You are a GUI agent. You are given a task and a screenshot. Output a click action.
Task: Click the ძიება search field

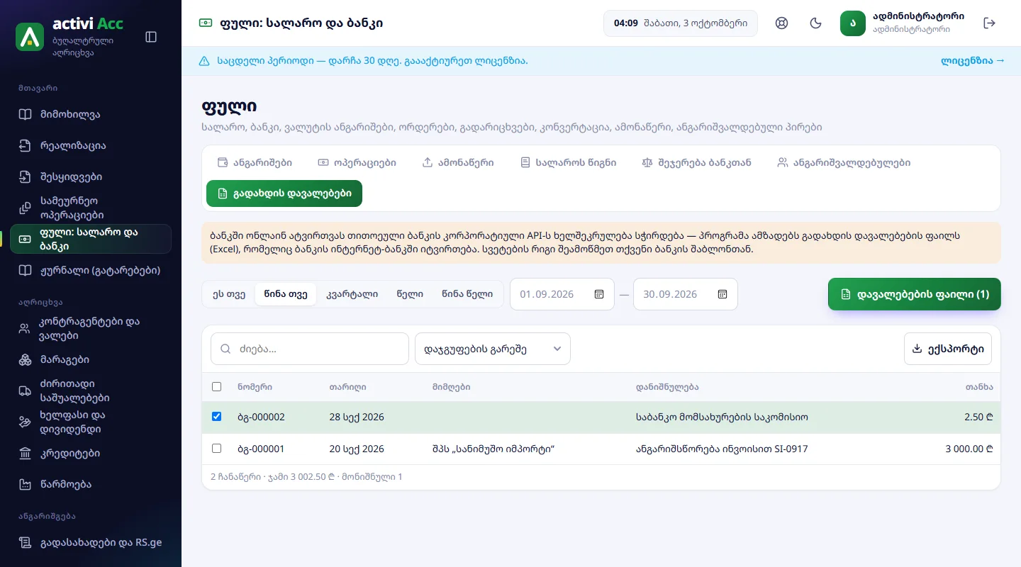pyautogui.click(x=310, y=349)
